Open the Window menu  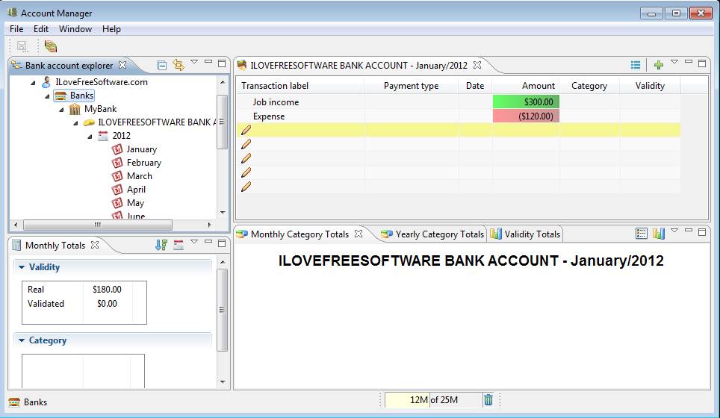(75, 29)
